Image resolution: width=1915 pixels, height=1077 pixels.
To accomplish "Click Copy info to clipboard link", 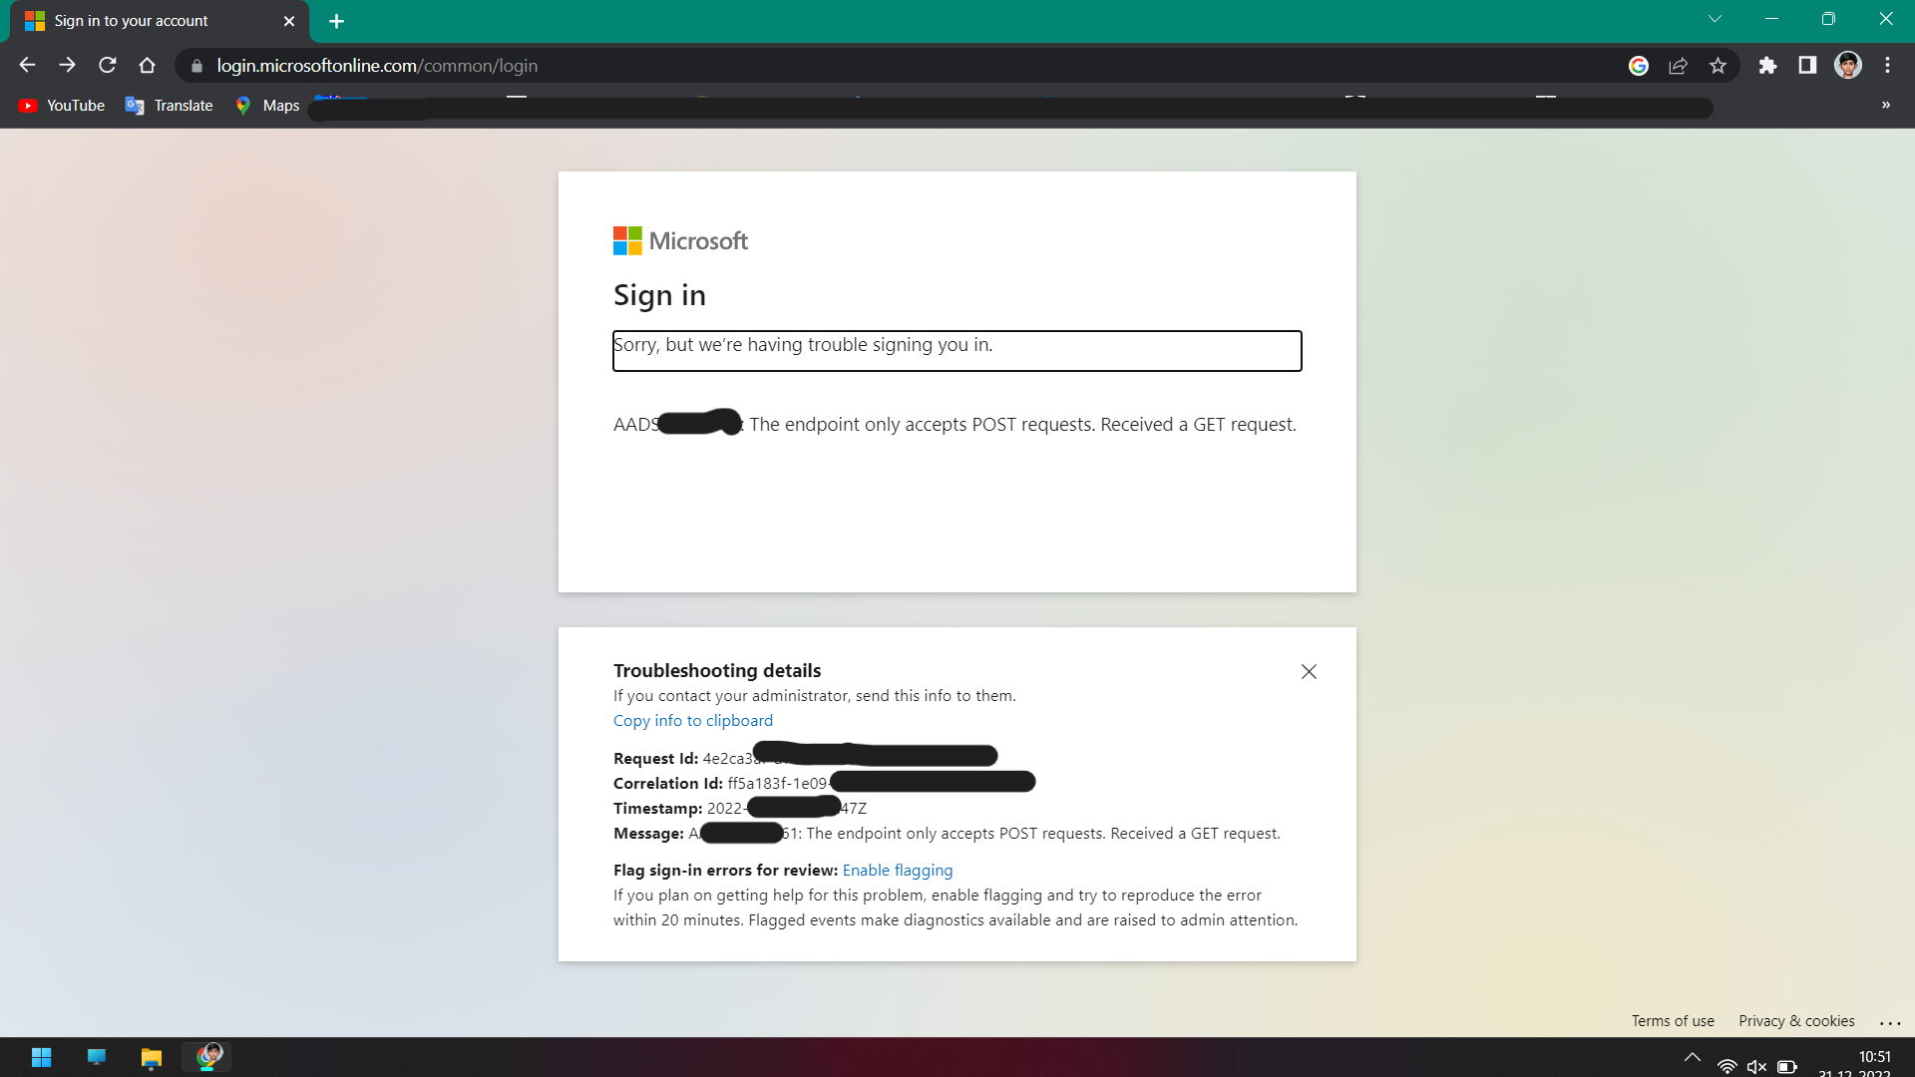I will pos(692,720).
